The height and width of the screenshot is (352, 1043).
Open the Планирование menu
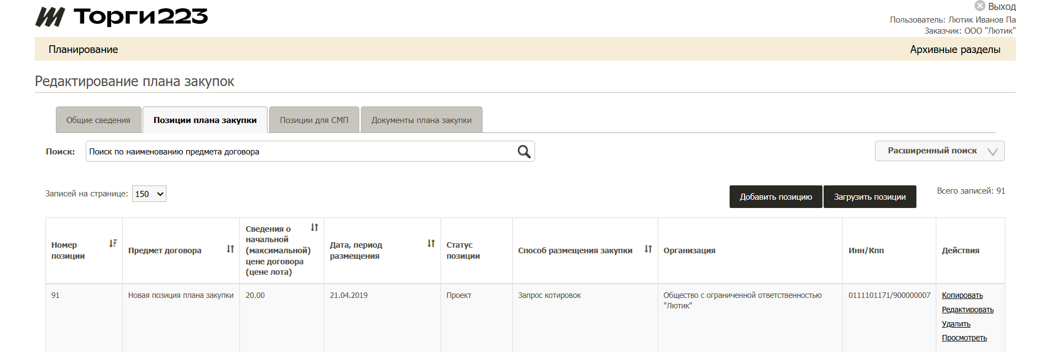(83, 49)
